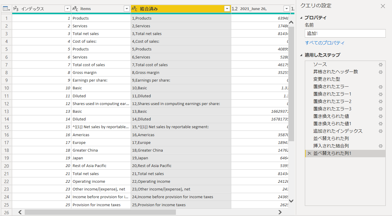Select the 挿入された結合列 step
392x216 pixels.
345,146
